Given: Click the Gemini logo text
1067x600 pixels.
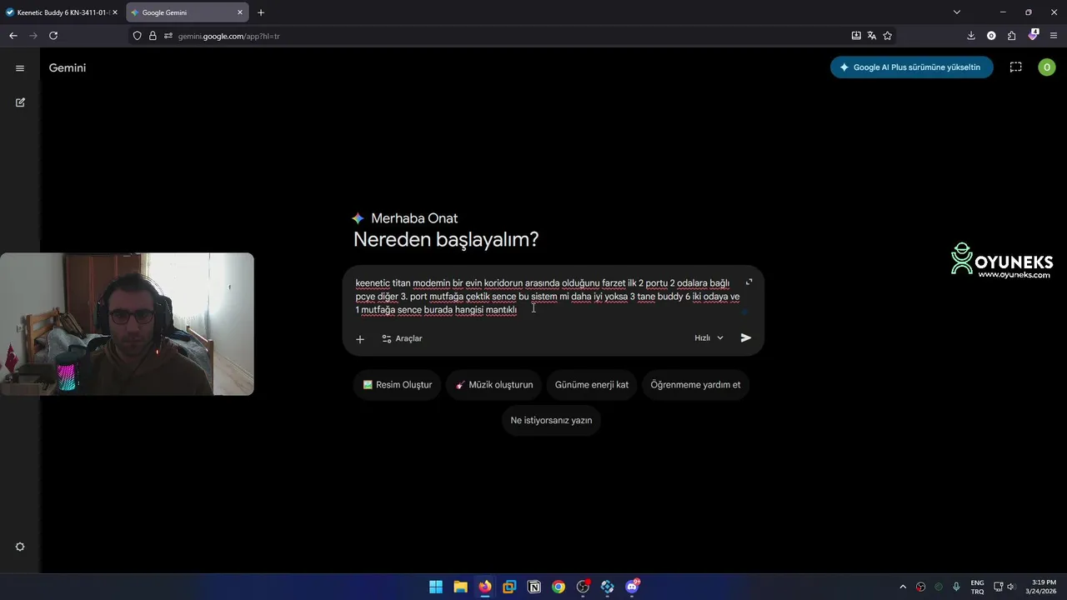Looking at the screenshot, I should coord(68,68).
